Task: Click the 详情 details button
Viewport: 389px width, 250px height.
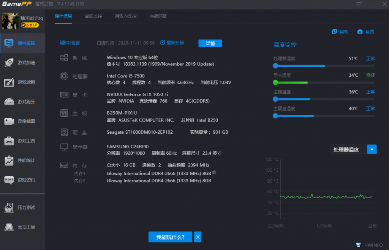Action: point(210,43)
